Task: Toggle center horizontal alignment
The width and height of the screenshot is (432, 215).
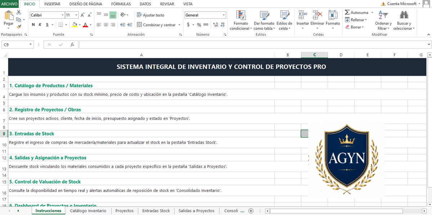Action: pos(106,25)
